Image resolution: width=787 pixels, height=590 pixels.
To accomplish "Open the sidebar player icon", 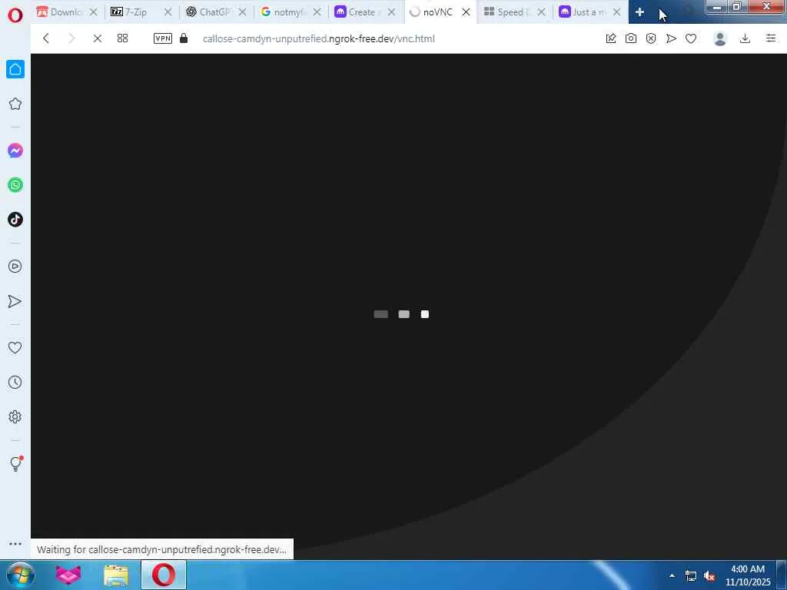I will [15, 267].
